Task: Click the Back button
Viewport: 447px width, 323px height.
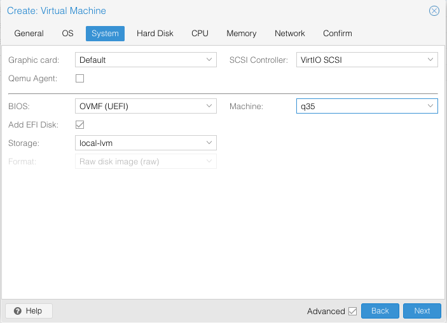Action: pyautogui.click(x=380, y=311)
